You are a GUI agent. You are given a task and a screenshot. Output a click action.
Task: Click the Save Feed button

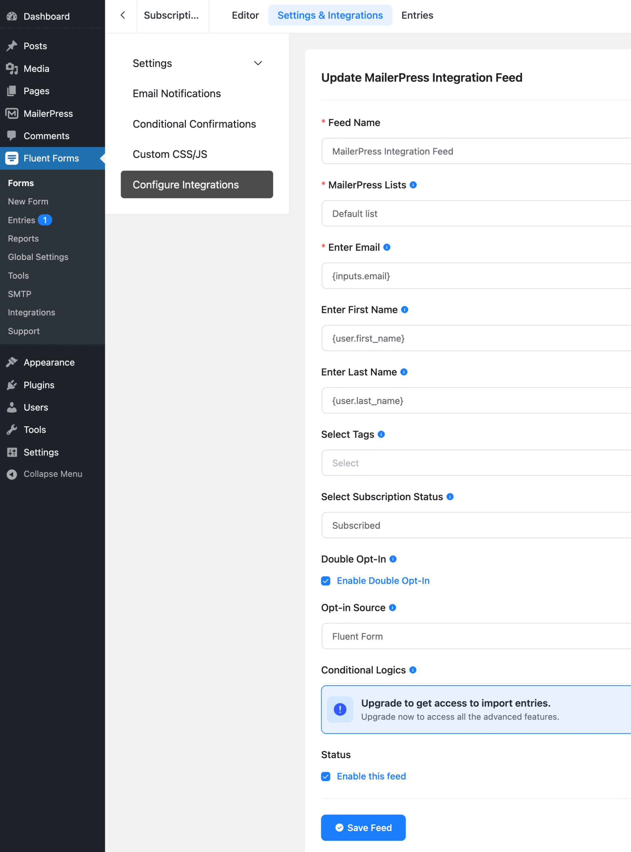coord(363,828)
